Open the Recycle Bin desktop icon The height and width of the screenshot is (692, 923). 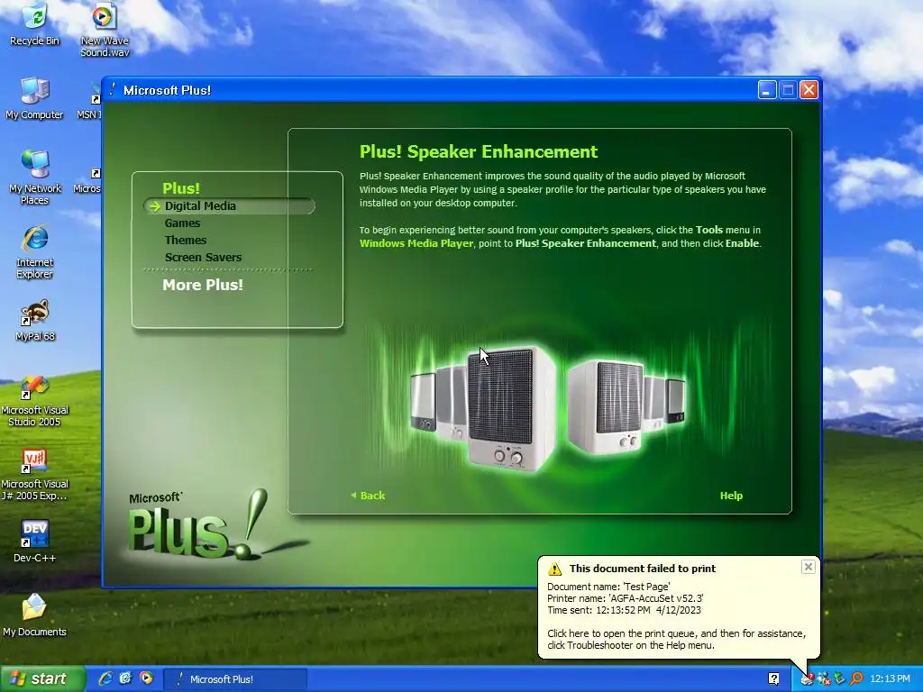click(35, 23)
